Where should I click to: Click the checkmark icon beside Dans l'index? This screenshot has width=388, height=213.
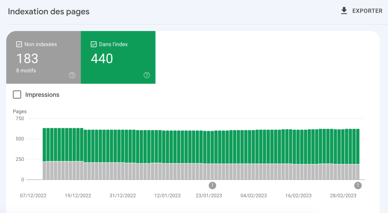click(93, 44)
